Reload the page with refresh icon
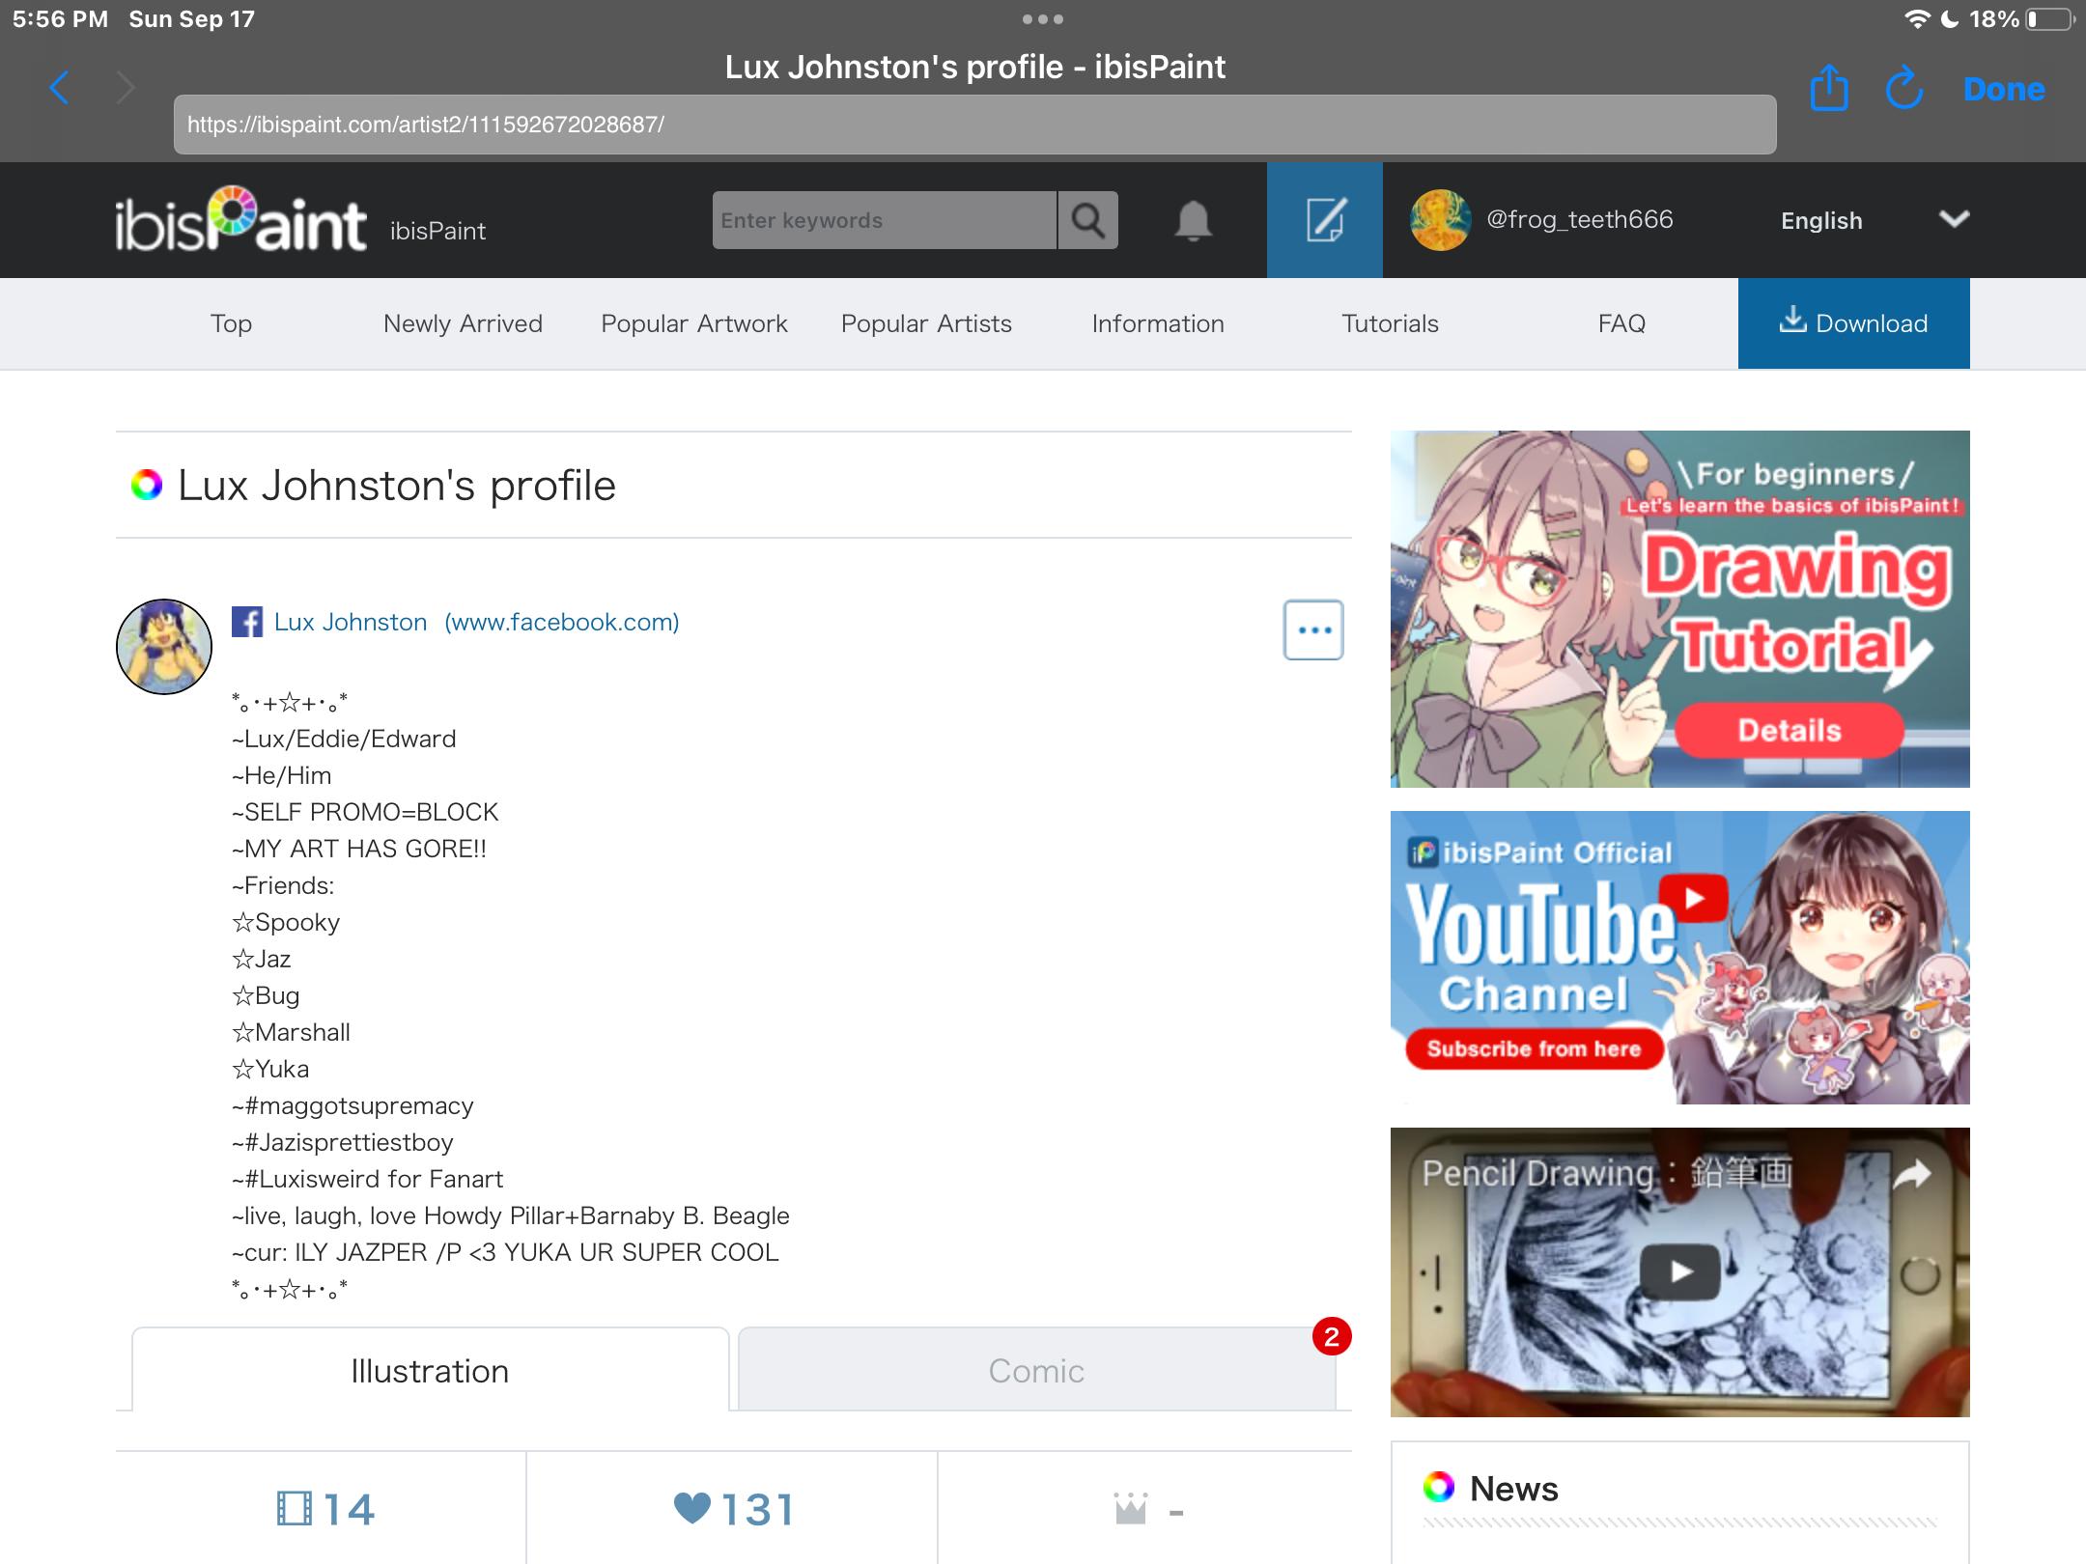Viewport: 2086px width, 1564px height. [1903, 88]
